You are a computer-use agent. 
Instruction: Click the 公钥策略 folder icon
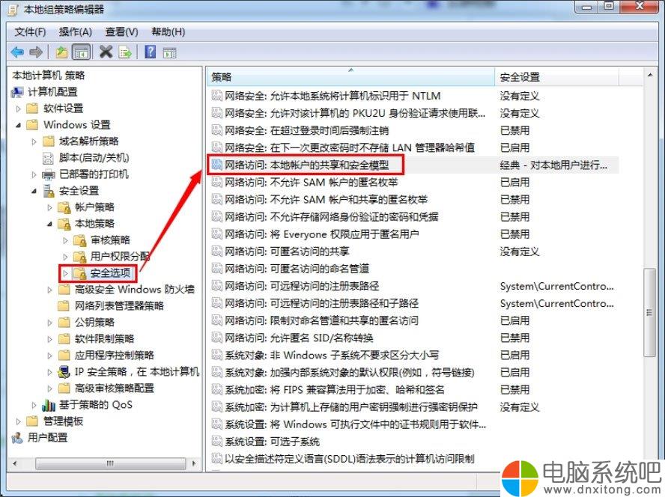64,323
